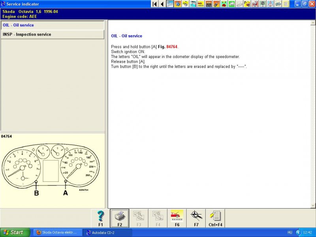
Task: Click the greyed-out F3 illustration button
Action: (139, 218)
